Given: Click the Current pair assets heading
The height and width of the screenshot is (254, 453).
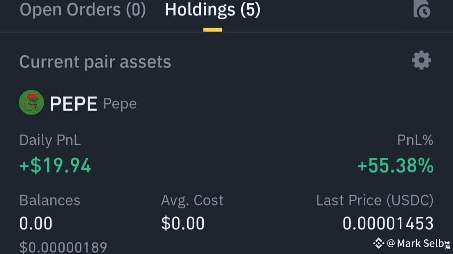Looking at the screenshot, I should [95, 62].
